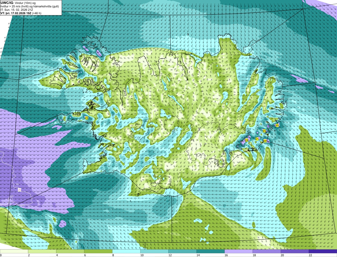Pick the 14–16 m/s dark teal scale band
Viewport: 337px width, 257px height.
tap(211, 251)
